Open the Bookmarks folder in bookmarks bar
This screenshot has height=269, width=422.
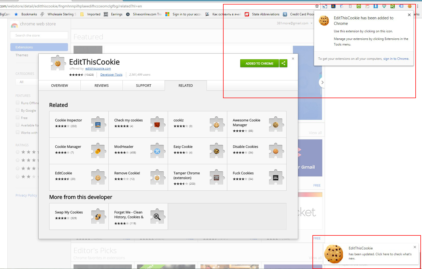point(26,14)
